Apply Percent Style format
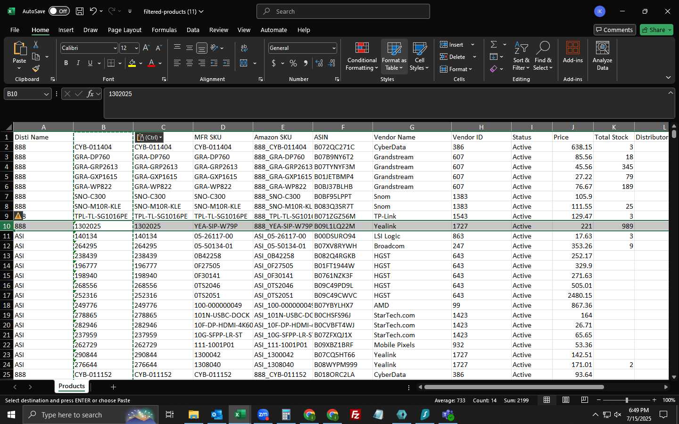 (x=293, y=63)
